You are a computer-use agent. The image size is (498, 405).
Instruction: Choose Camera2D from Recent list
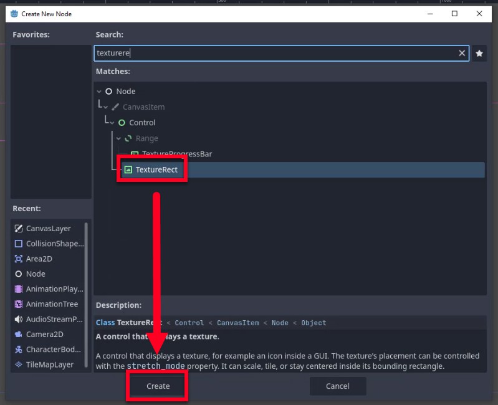point(48,334)
